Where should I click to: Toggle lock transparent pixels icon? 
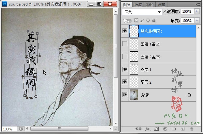136,20
